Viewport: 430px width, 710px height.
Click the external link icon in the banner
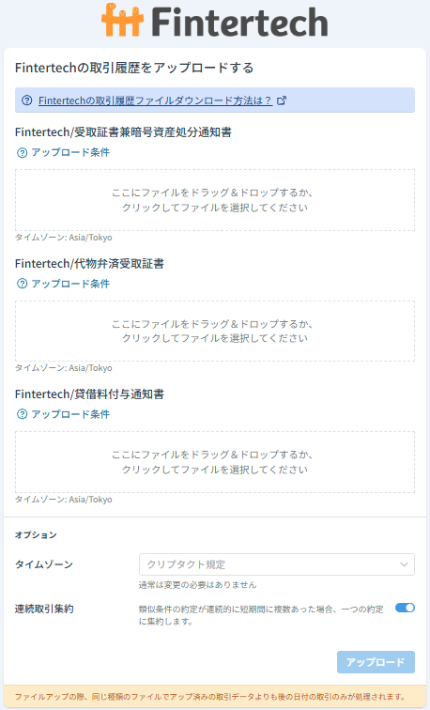[x=282, y=100]
